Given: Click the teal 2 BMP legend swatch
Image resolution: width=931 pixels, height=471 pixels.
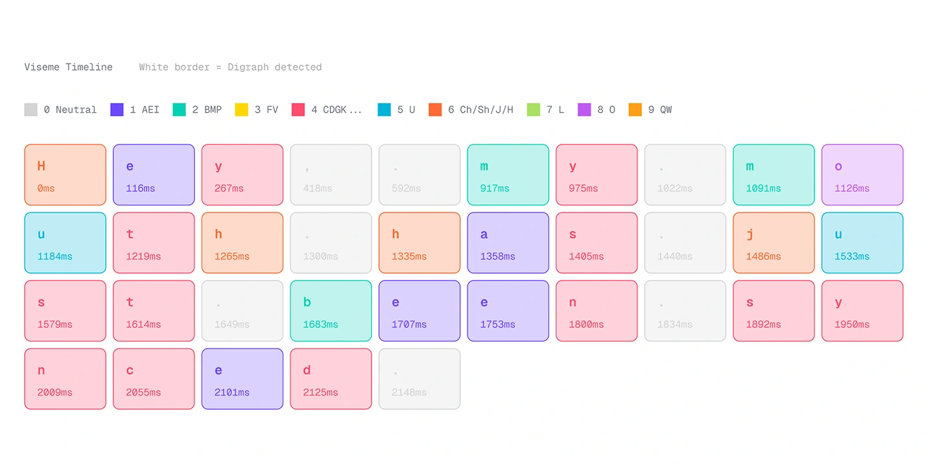Looking at the screenshot, I should 180,109.
